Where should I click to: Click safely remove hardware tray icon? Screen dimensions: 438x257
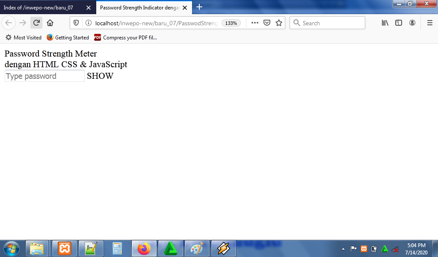374,248
